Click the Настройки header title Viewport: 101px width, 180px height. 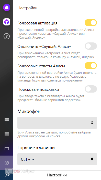(27, 8)
